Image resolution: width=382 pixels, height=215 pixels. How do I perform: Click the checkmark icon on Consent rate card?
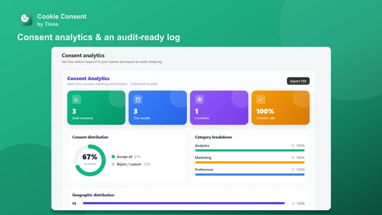pyautogui.click(x=261, y=99)
